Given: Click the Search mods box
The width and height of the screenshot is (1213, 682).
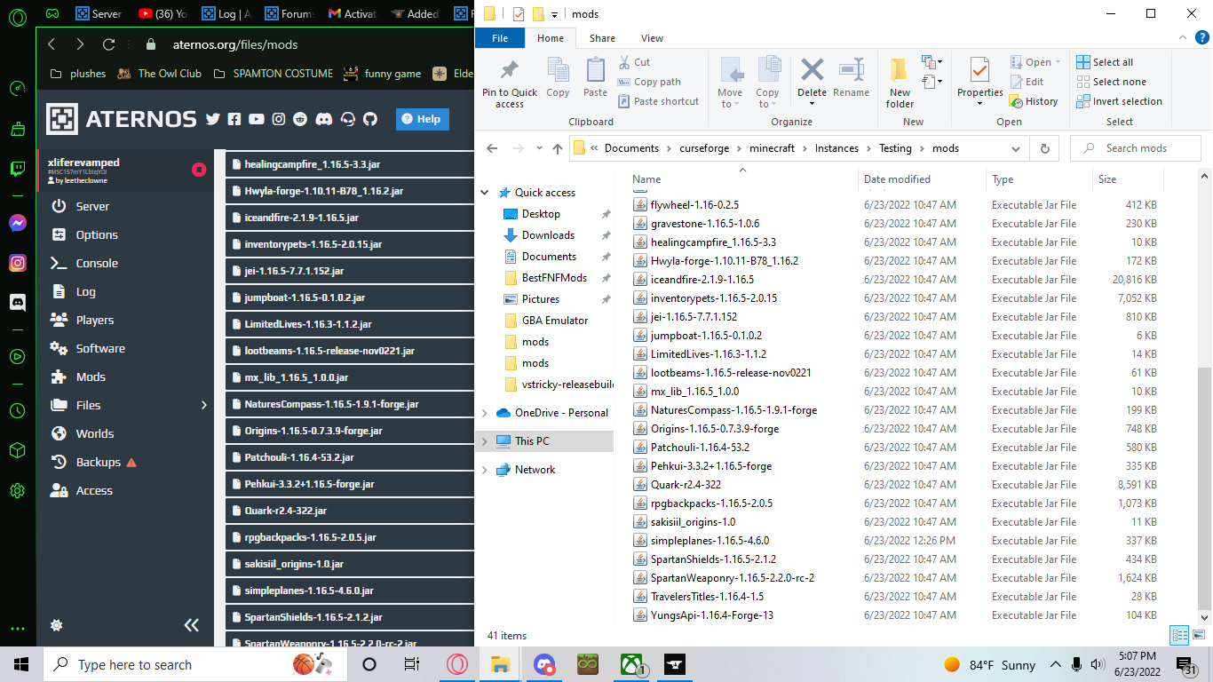Looking at the screenshot, I should coord(1136,148).
